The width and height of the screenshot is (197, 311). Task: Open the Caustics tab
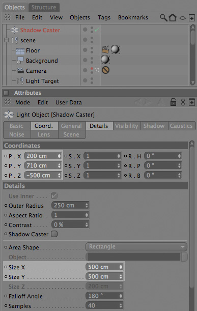[x=181, y=126]
